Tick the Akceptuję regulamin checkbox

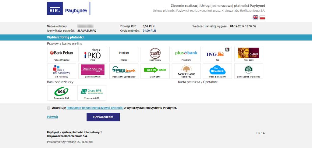(x=48, y=108)
